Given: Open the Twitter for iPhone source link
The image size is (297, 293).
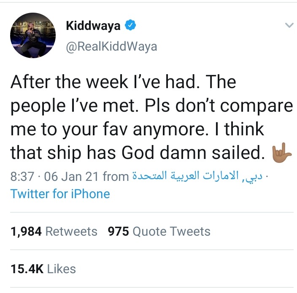Looking at the screenshot, I should click(x=60, y=194).
